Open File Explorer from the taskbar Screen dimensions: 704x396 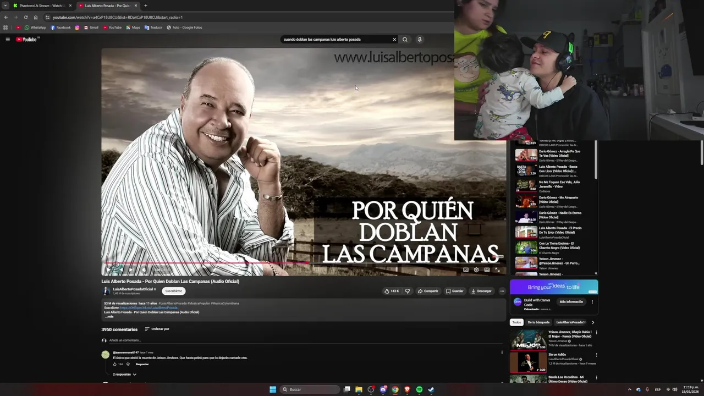tap(359, 389)
